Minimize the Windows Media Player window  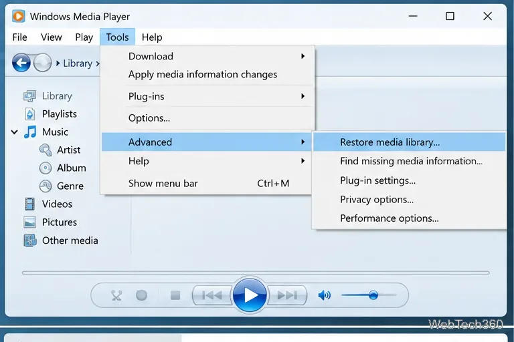click(413, 16)
